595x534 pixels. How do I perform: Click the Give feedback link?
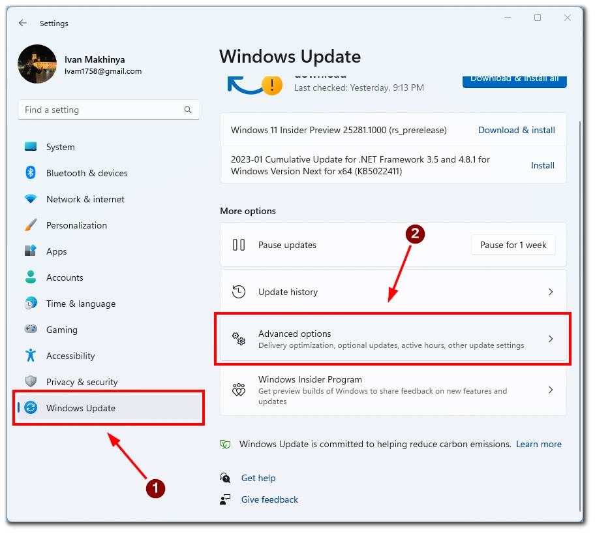pyautogui.click(x=269, y=499)
